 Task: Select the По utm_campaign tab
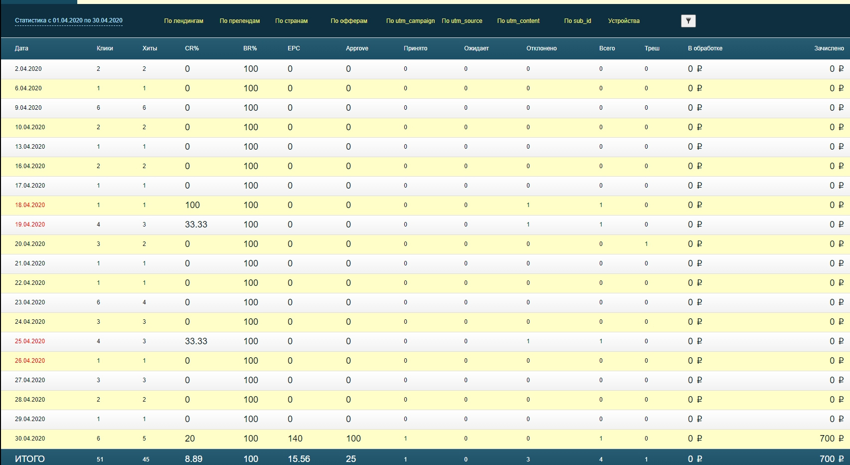pyautogui.click(x=410, y=21)
